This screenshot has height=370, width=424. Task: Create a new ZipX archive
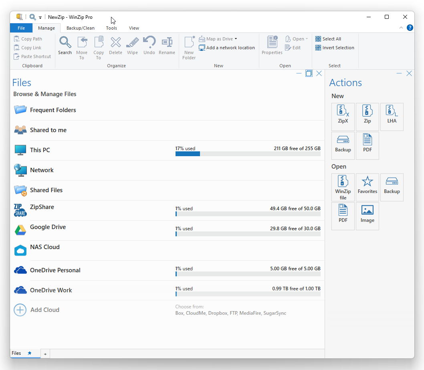pos(343,117)
